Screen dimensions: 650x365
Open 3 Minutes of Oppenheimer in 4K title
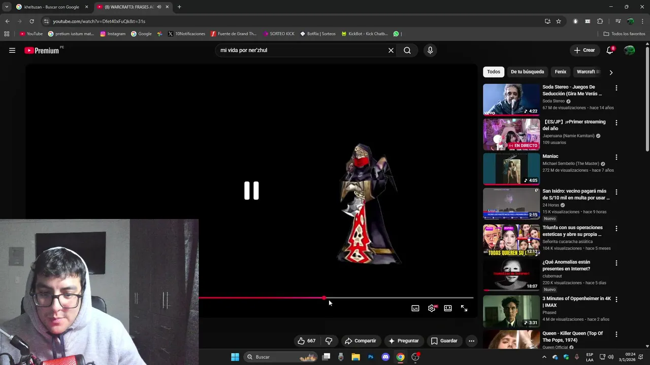[576, 302]
